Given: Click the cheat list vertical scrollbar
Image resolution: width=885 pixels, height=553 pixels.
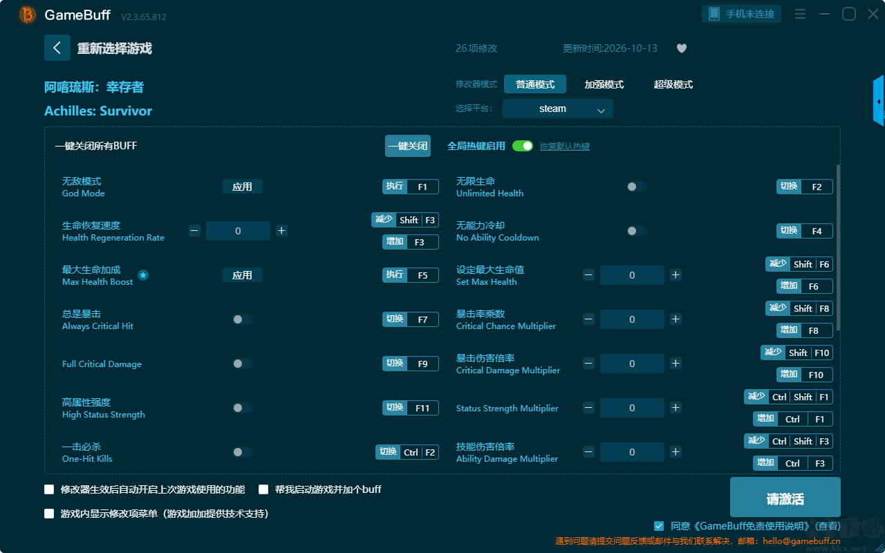Looking at the screenshot, I should (x=839, y=247).
